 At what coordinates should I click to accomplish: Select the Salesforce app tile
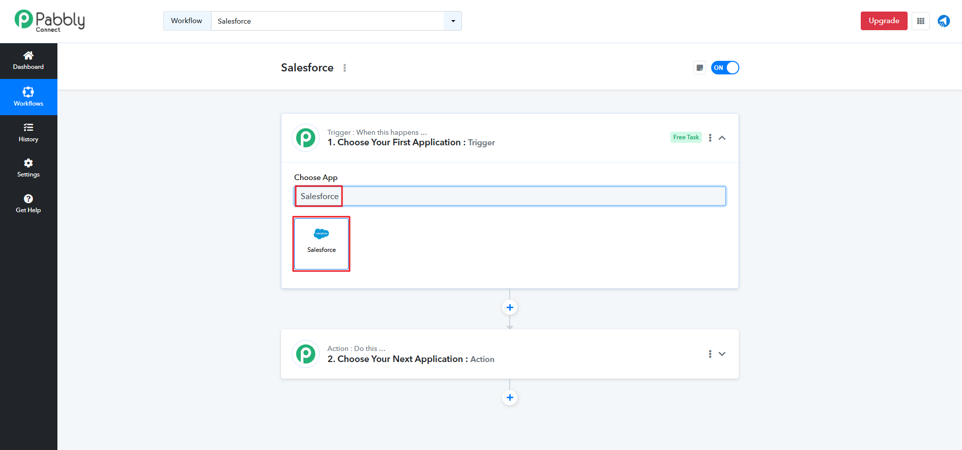[321, 244]
